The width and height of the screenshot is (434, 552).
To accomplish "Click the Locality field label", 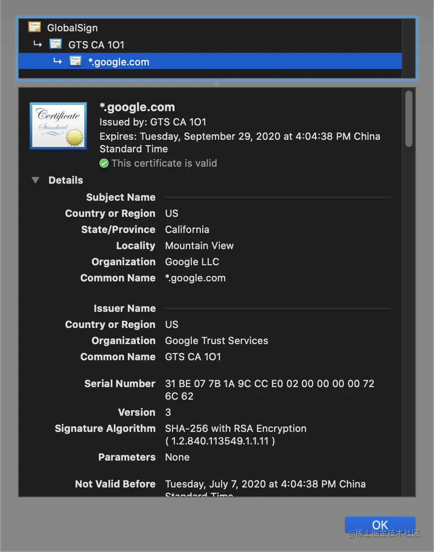I will coord(136,246).
